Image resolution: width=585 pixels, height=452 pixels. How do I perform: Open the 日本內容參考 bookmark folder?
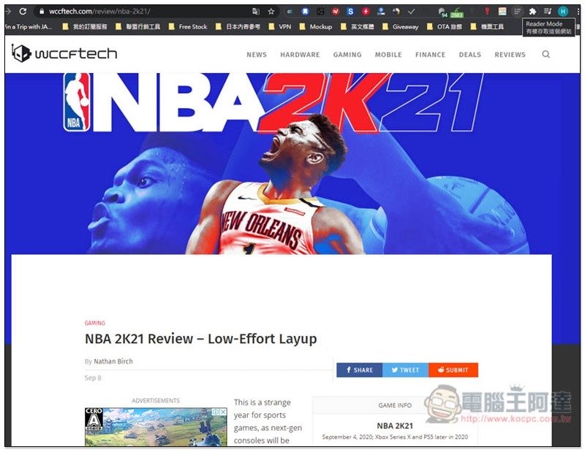238,27
